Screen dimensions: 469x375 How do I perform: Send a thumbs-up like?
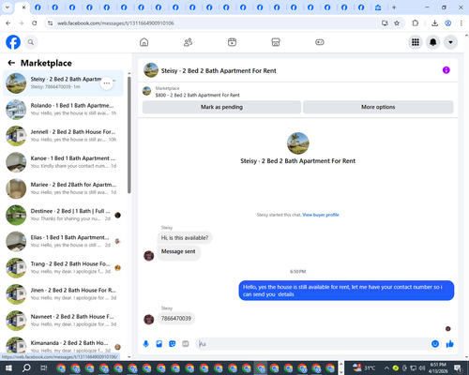point(450,344)
